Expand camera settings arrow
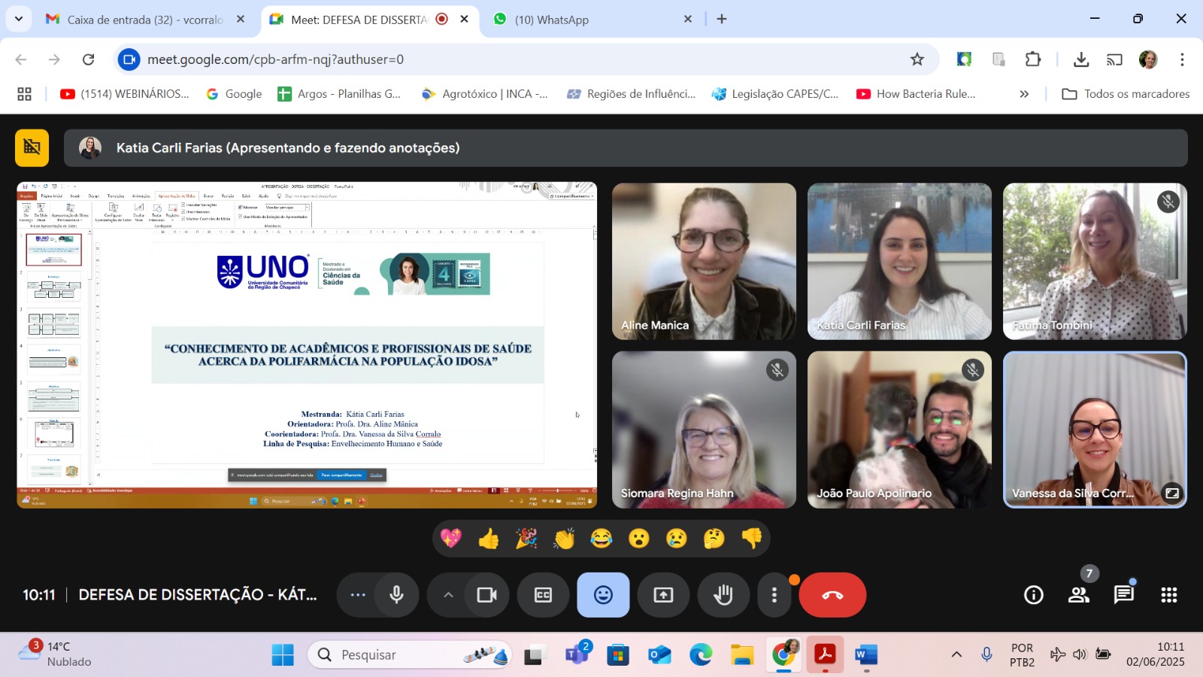Image resolution: width=1203 pixels, height=677 pixels. click(448, 595)
